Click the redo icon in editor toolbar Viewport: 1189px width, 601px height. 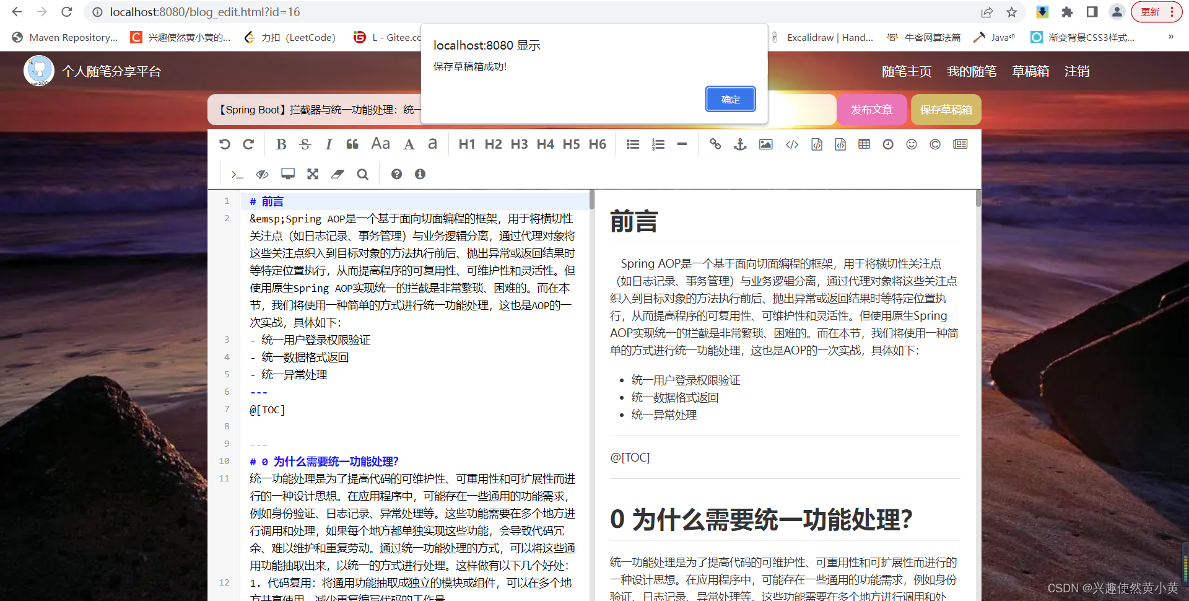[x=248, y=144]
